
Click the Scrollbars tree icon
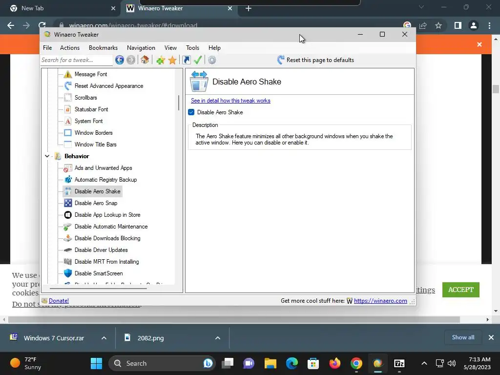click(67, 98)
